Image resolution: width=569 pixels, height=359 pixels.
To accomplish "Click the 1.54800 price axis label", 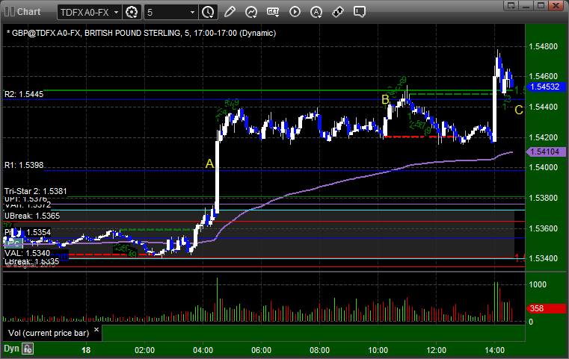I will pos(544,46).
